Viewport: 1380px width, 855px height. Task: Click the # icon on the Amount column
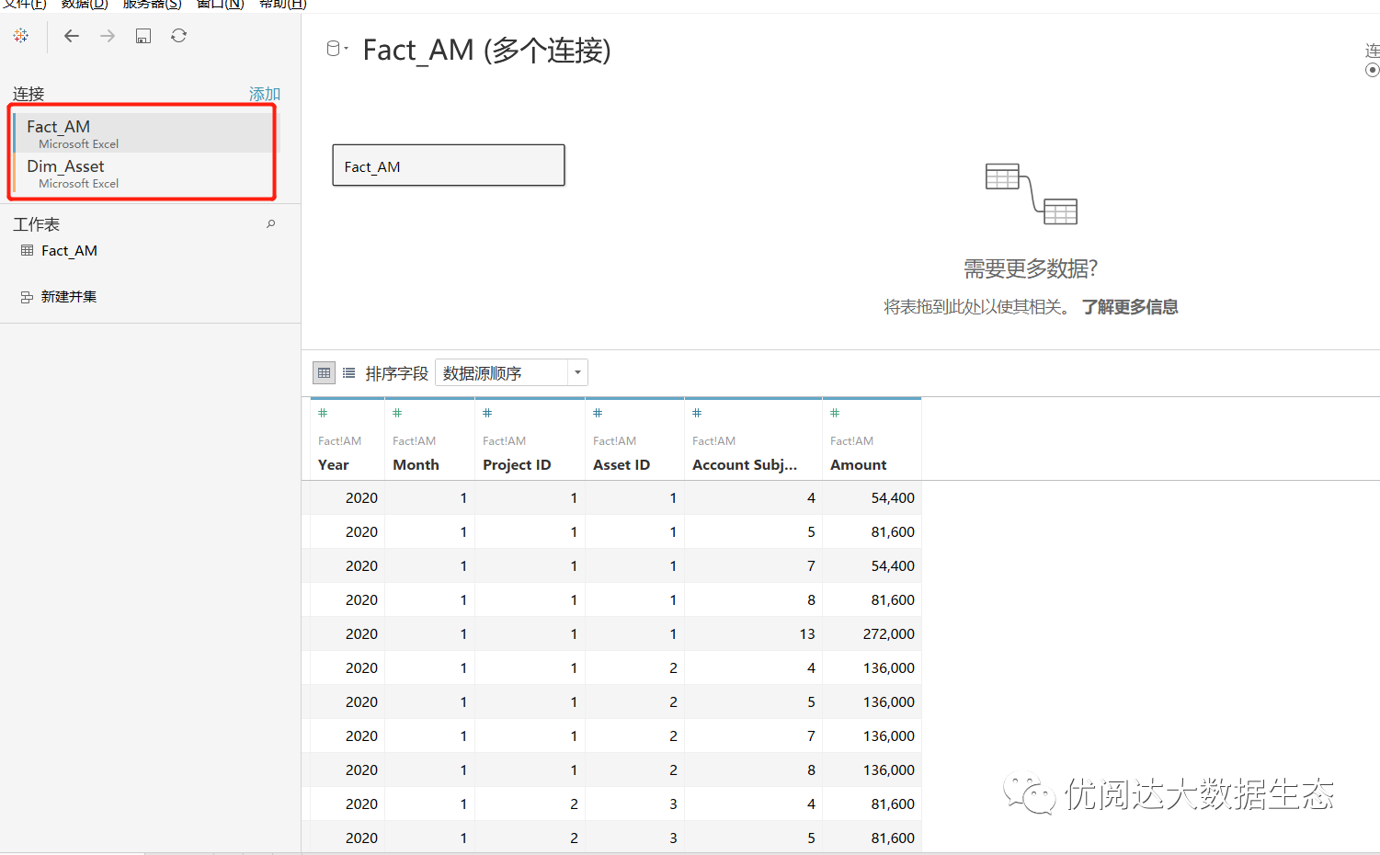tap(833, 413)
